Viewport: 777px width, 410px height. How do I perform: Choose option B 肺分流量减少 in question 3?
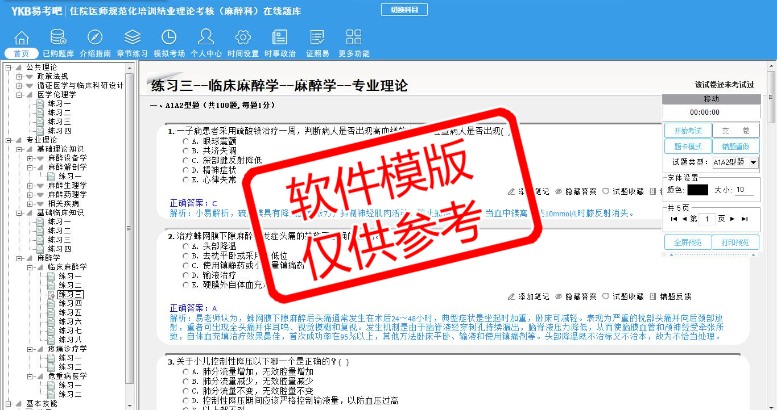tap(186, 382)
